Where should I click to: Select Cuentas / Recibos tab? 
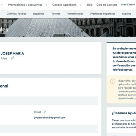pyautogui.click(x=16, y=14)
